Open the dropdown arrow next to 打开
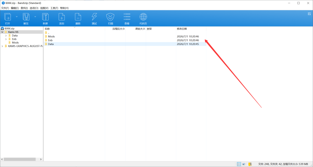 (17, 17)
